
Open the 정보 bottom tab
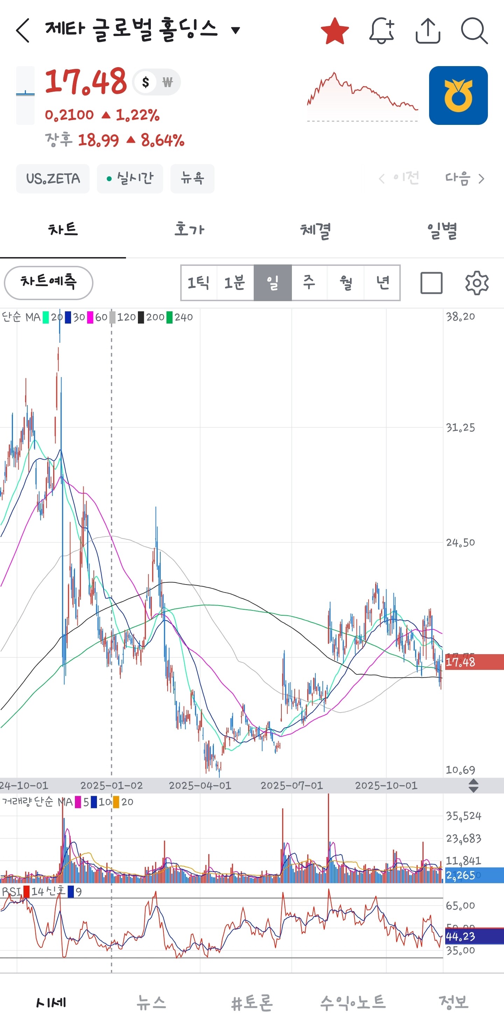click(x=454, y=1003)
